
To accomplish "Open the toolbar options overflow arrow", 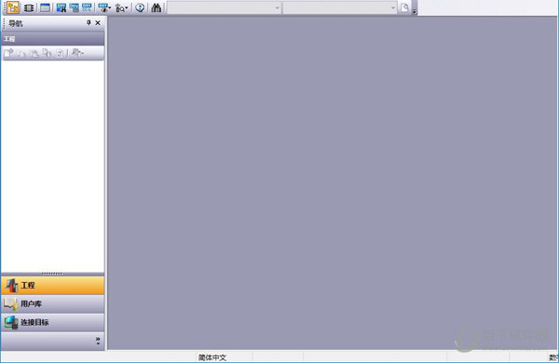I will pos(415,11).
